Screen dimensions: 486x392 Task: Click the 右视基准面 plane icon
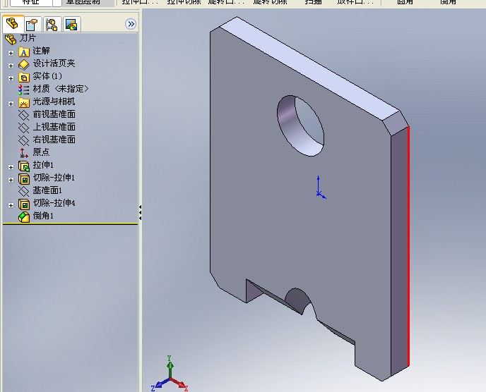coord(23,140)
